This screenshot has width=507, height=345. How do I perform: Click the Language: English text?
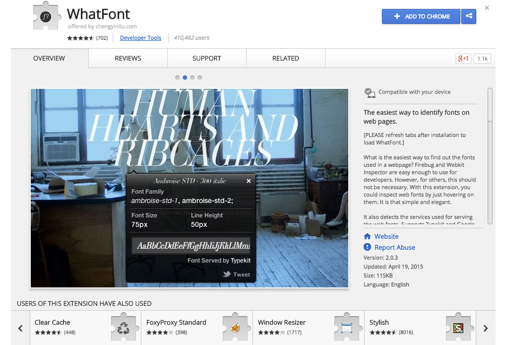click(x=386, y=284)
